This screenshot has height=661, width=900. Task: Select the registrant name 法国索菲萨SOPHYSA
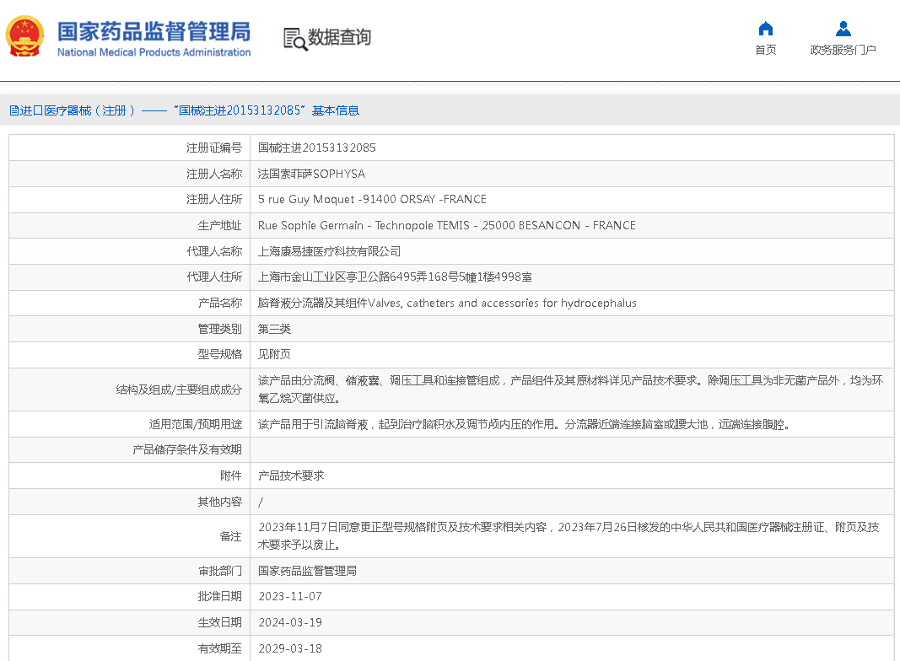[311, 174]
